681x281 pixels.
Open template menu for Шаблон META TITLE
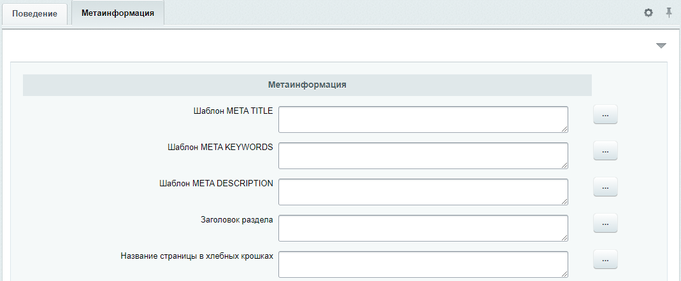[x=605, y=114]
